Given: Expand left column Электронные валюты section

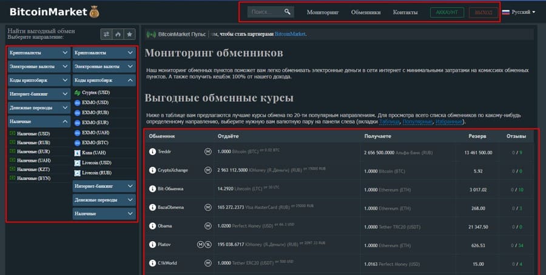Looking at the screenshot, I should tap(39, 66).
